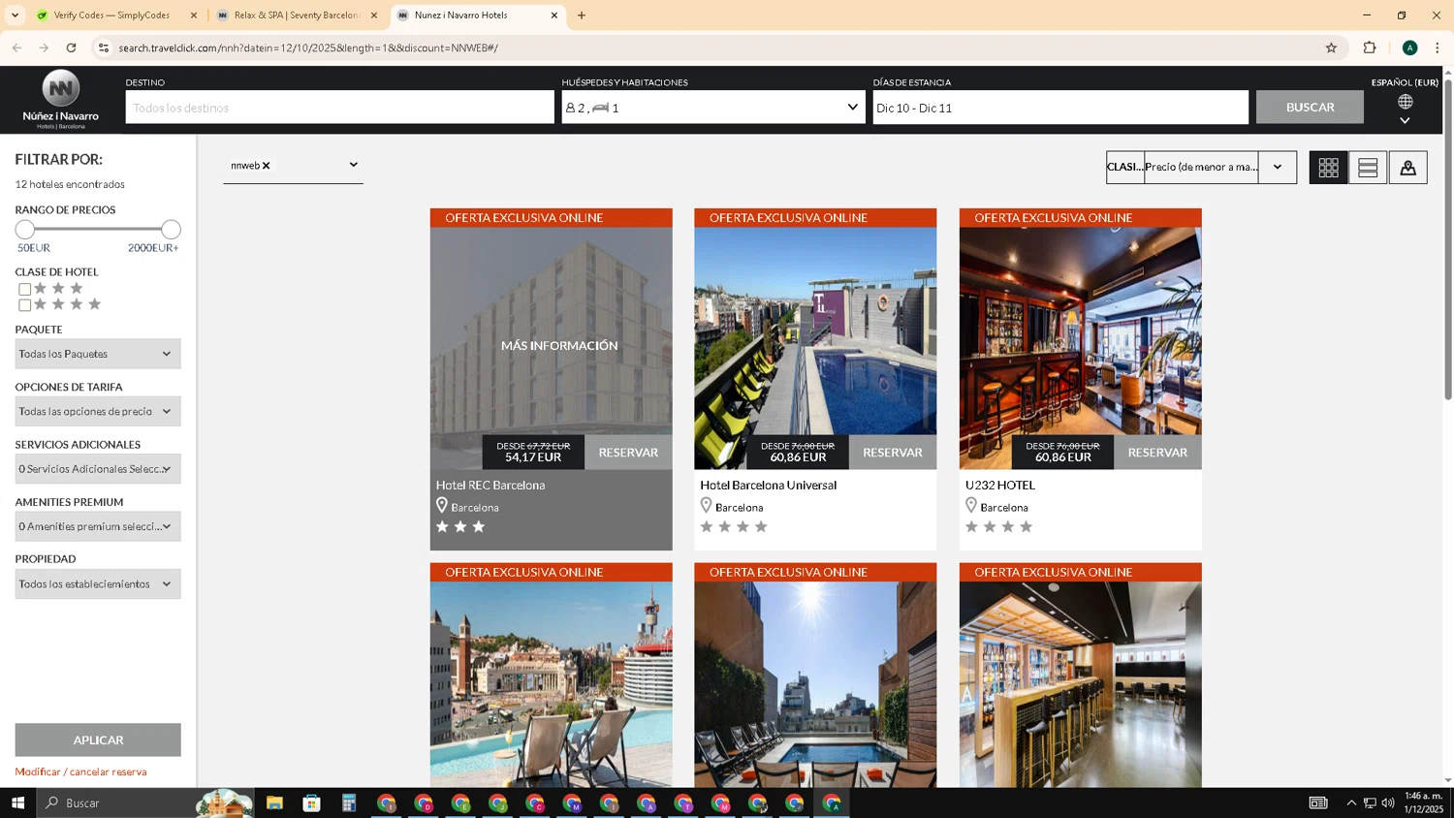Open File Explorer from taskbar

pyautogui.click(x=274, y=802)
